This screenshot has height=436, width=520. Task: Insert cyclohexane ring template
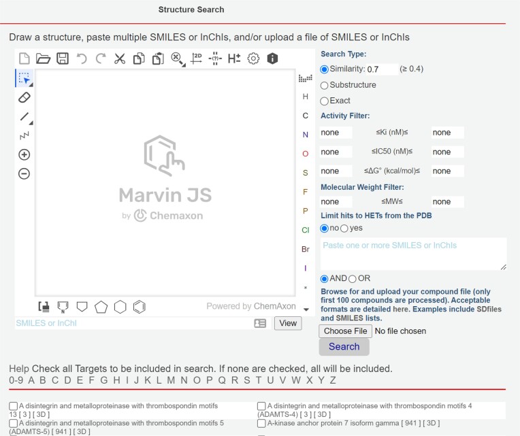(120, 307)
